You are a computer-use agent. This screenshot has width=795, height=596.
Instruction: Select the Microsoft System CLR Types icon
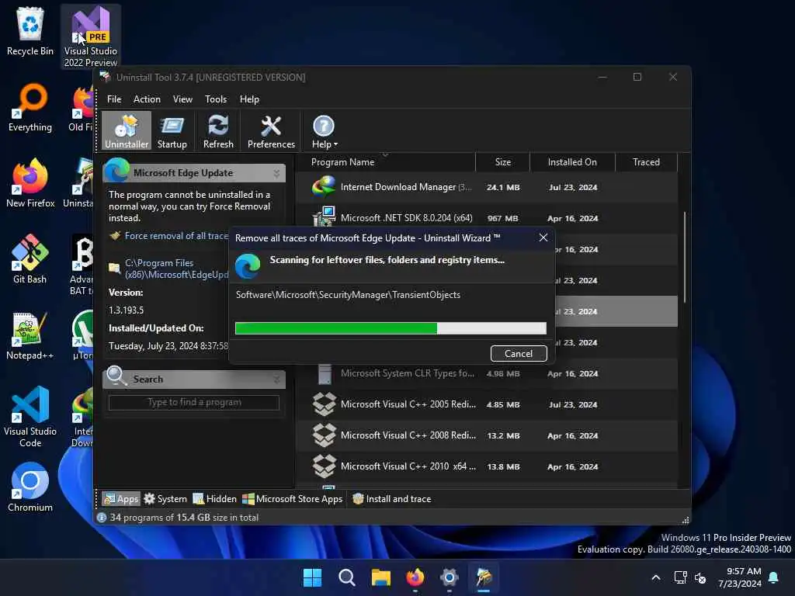coord(325,374)
